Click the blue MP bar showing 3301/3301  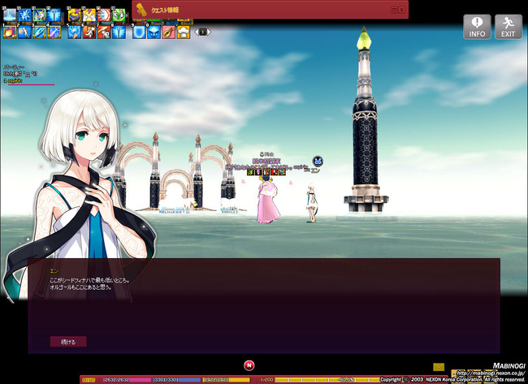[x=177, y=380]
